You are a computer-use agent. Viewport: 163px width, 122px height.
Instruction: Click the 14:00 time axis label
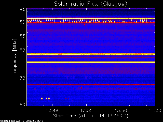point(155,111)
